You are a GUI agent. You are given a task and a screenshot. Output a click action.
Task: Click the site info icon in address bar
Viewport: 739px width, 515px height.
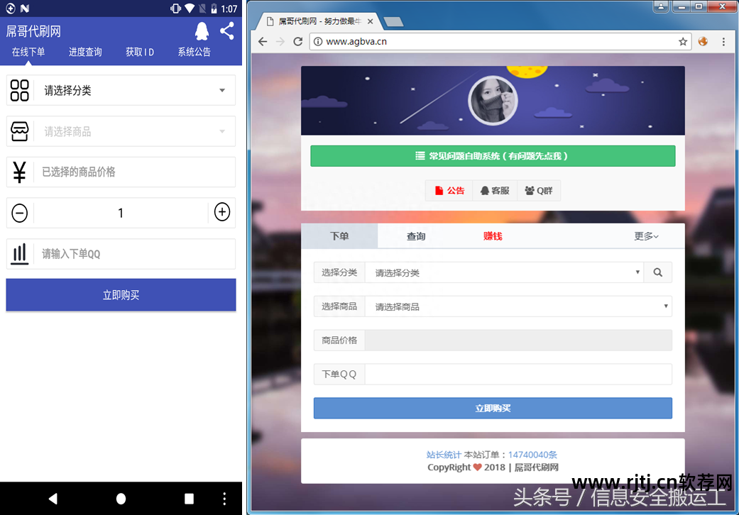click(318, 41)
